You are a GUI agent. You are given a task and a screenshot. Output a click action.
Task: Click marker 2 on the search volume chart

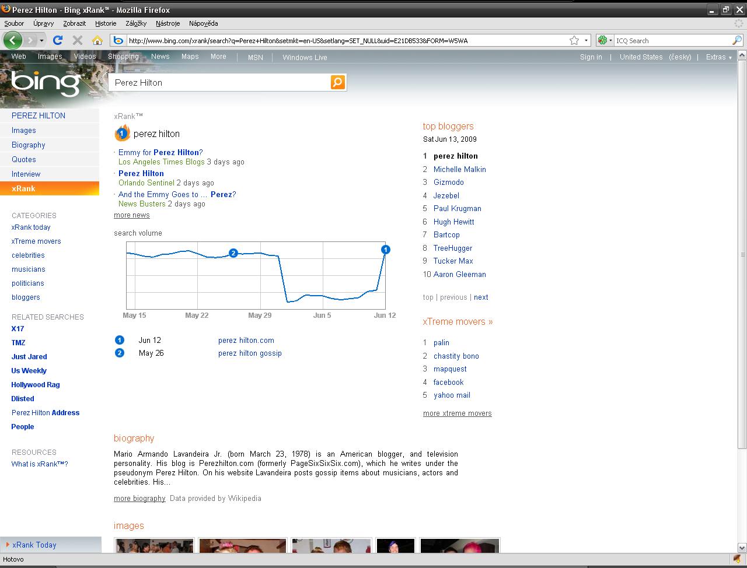(233, 253)
